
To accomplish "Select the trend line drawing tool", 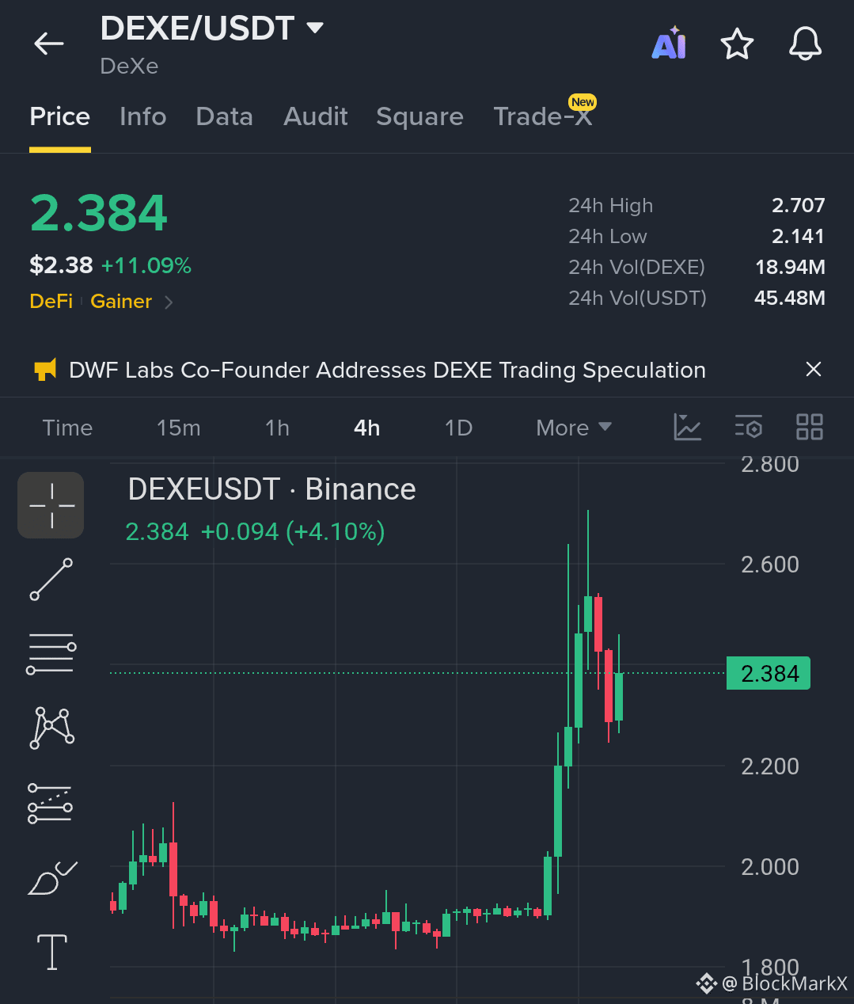I will 51,579.
